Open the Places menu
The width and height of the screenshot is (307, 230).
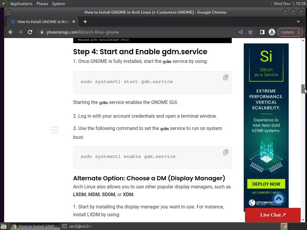coord(42,4)
